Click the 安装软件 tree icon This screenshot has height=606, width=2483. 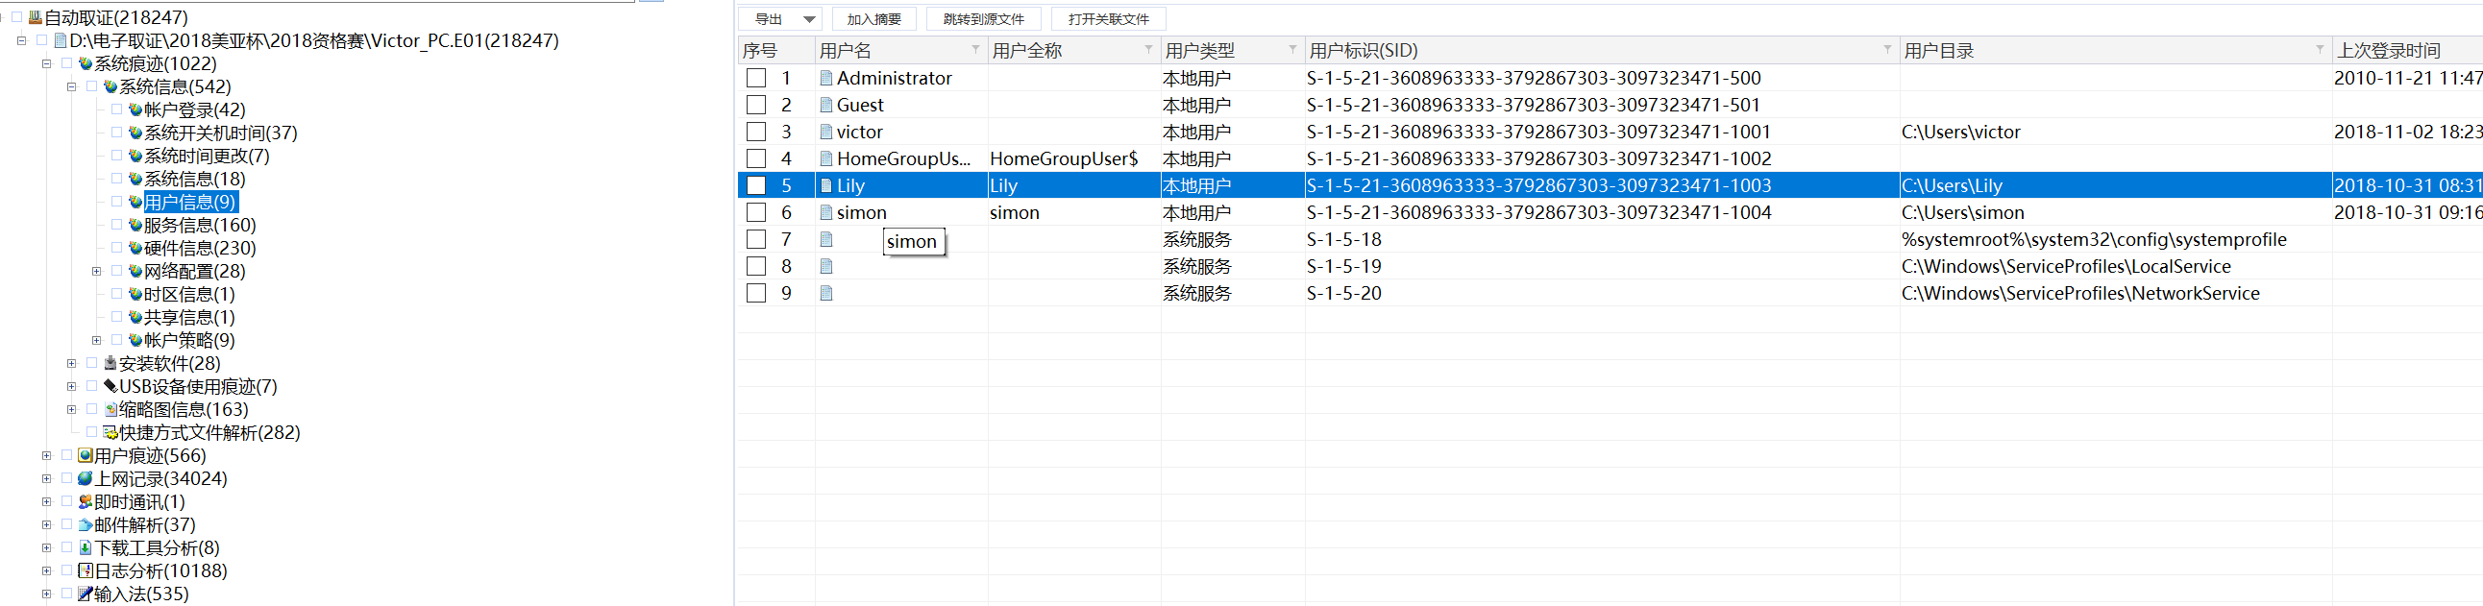(x=110, y=363)
